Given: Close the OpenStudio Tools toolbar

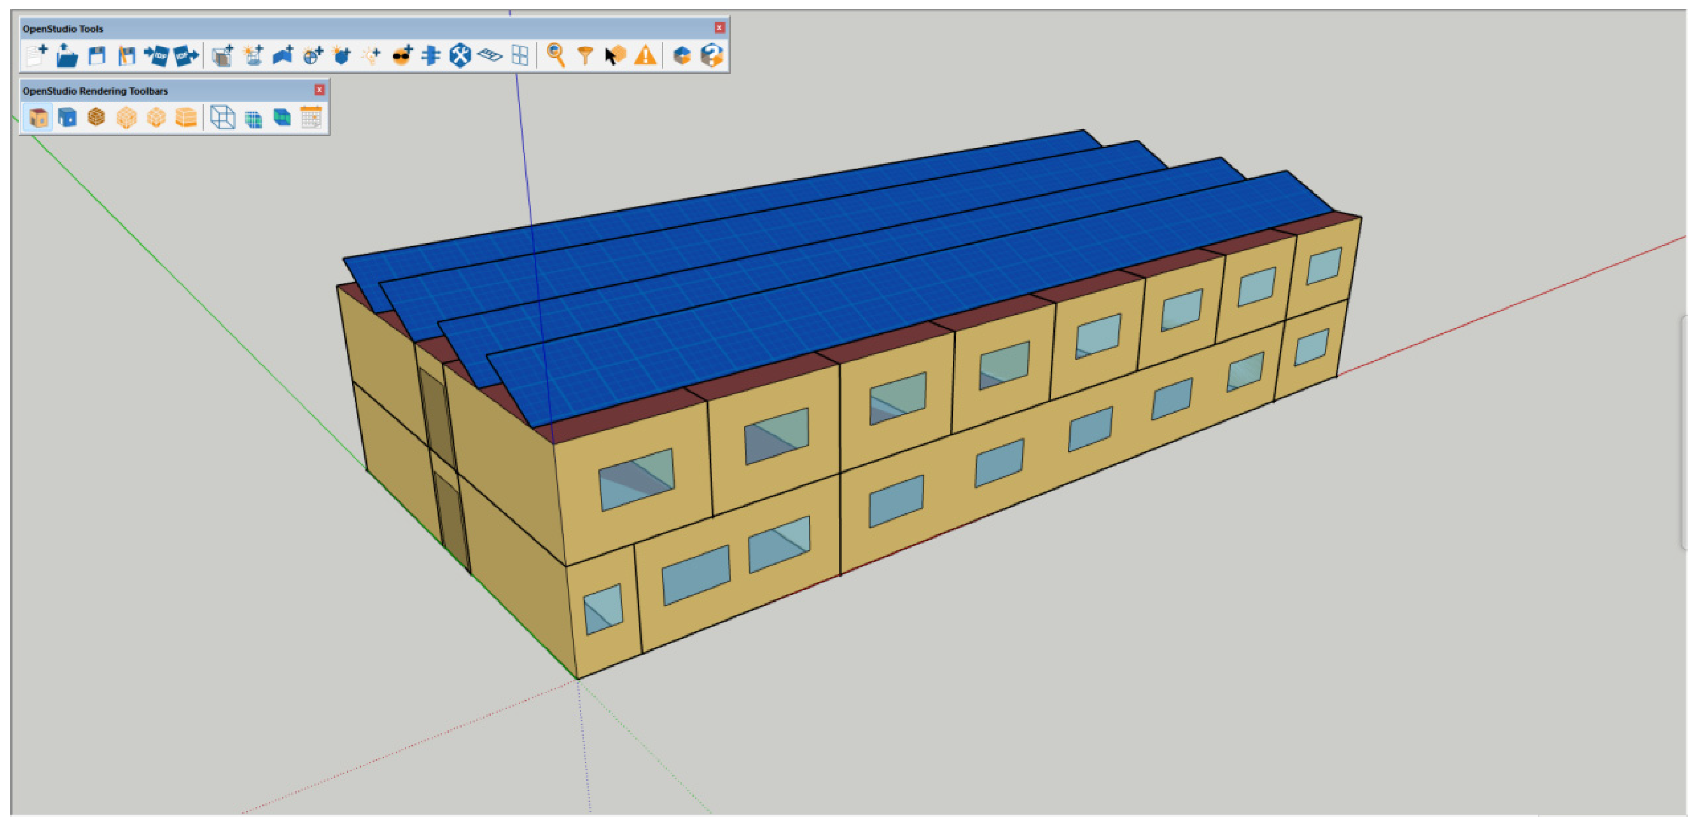Looking at the screenshot, I should [x=719, y=28].
